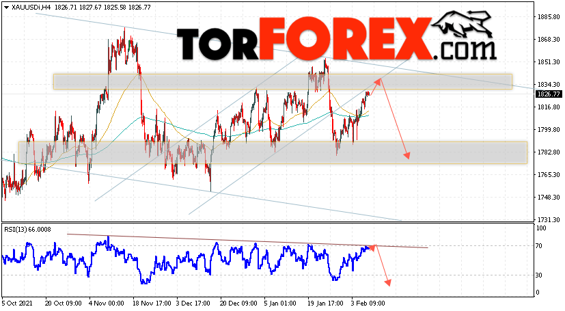The width and height of the screenshot is (565, 311).
Task: Select the XAUUSDi,H4 symbol label
Action: click(31, 8)
